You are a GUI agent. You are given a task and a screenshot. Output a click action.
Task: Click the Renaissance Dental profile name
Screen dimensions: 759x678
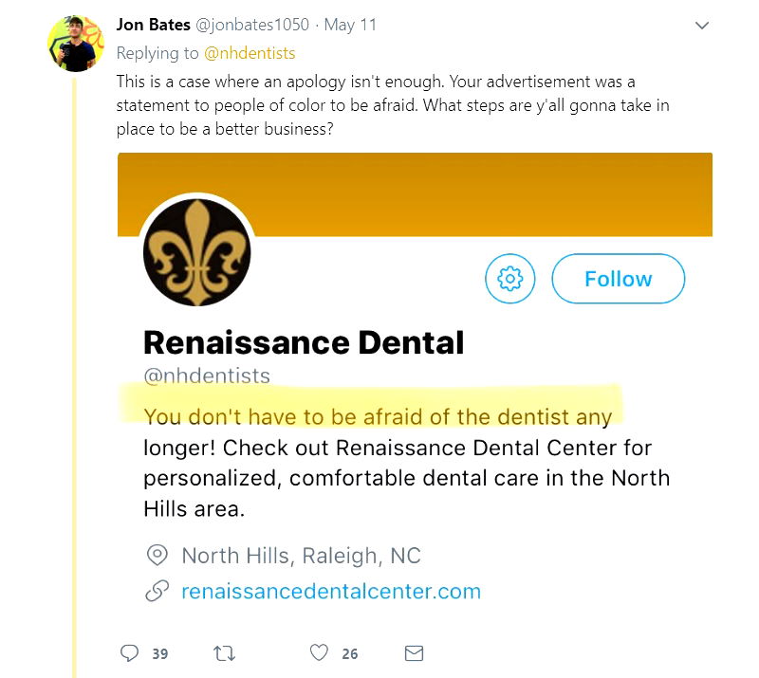[x=304, y=342]
